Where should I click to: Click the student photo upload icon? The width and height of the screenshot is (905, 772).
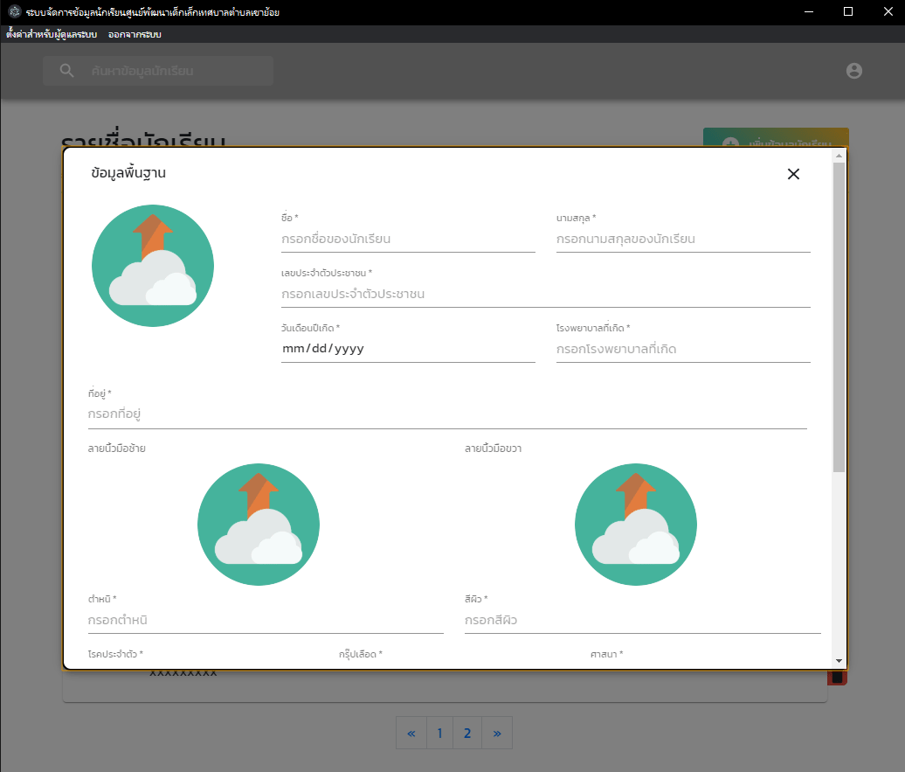153,266
